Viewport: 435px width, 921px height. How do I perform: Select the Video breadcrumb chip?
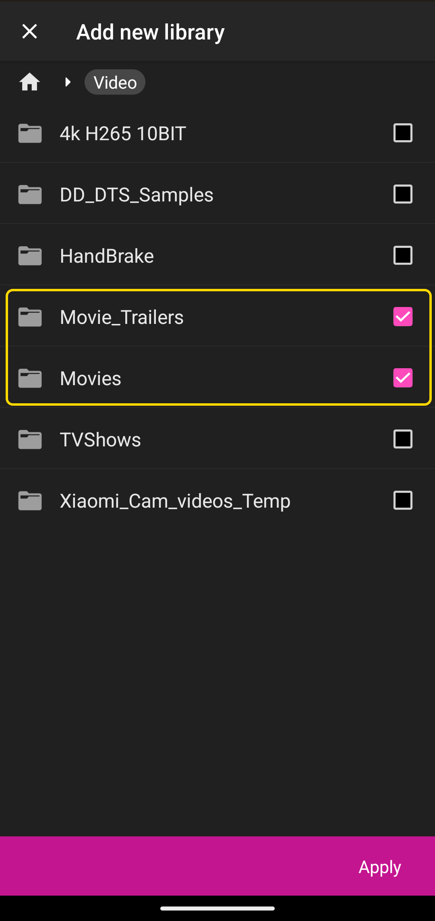pyautogui.click(x=115, y=82)
